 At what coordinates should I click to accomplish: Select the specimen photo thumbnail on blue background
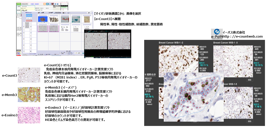tap(42, 19)
